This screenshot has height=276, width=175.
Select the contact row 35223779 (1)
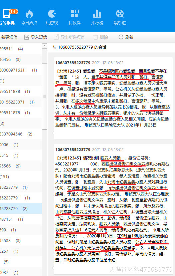click(21, 187)
